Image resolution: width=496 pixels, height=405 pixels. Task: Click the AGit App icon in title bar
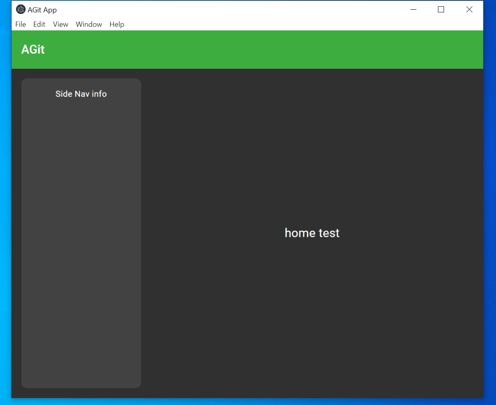21,10
